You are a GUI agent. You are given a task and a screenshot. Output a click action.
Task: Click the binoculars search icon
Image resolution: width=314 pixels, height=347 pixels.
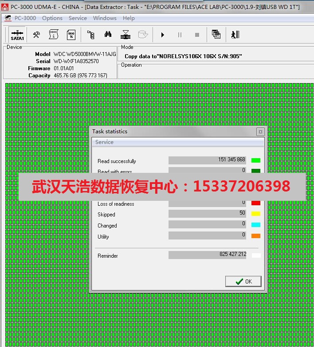(x=108, y=35)
